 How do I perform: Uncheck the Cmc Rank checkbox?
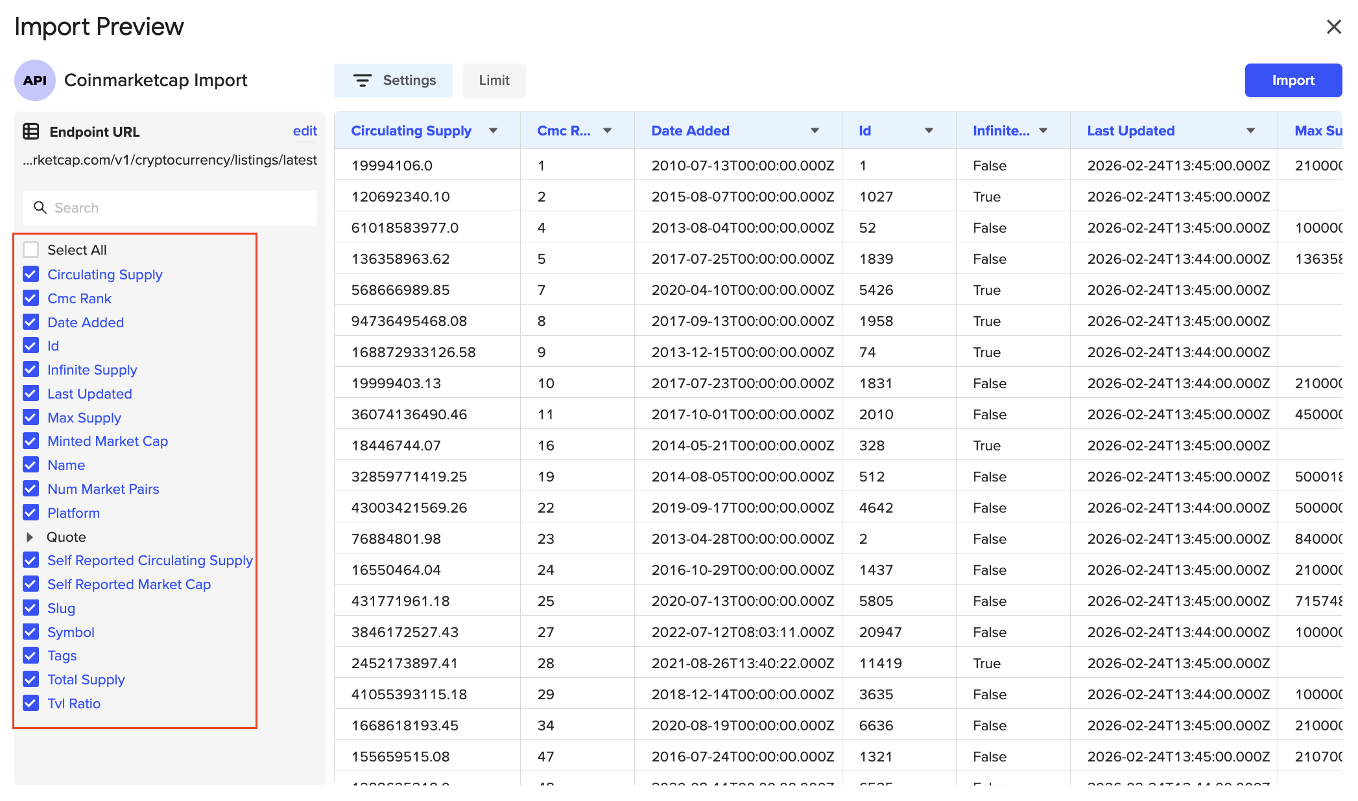(30, 298)
